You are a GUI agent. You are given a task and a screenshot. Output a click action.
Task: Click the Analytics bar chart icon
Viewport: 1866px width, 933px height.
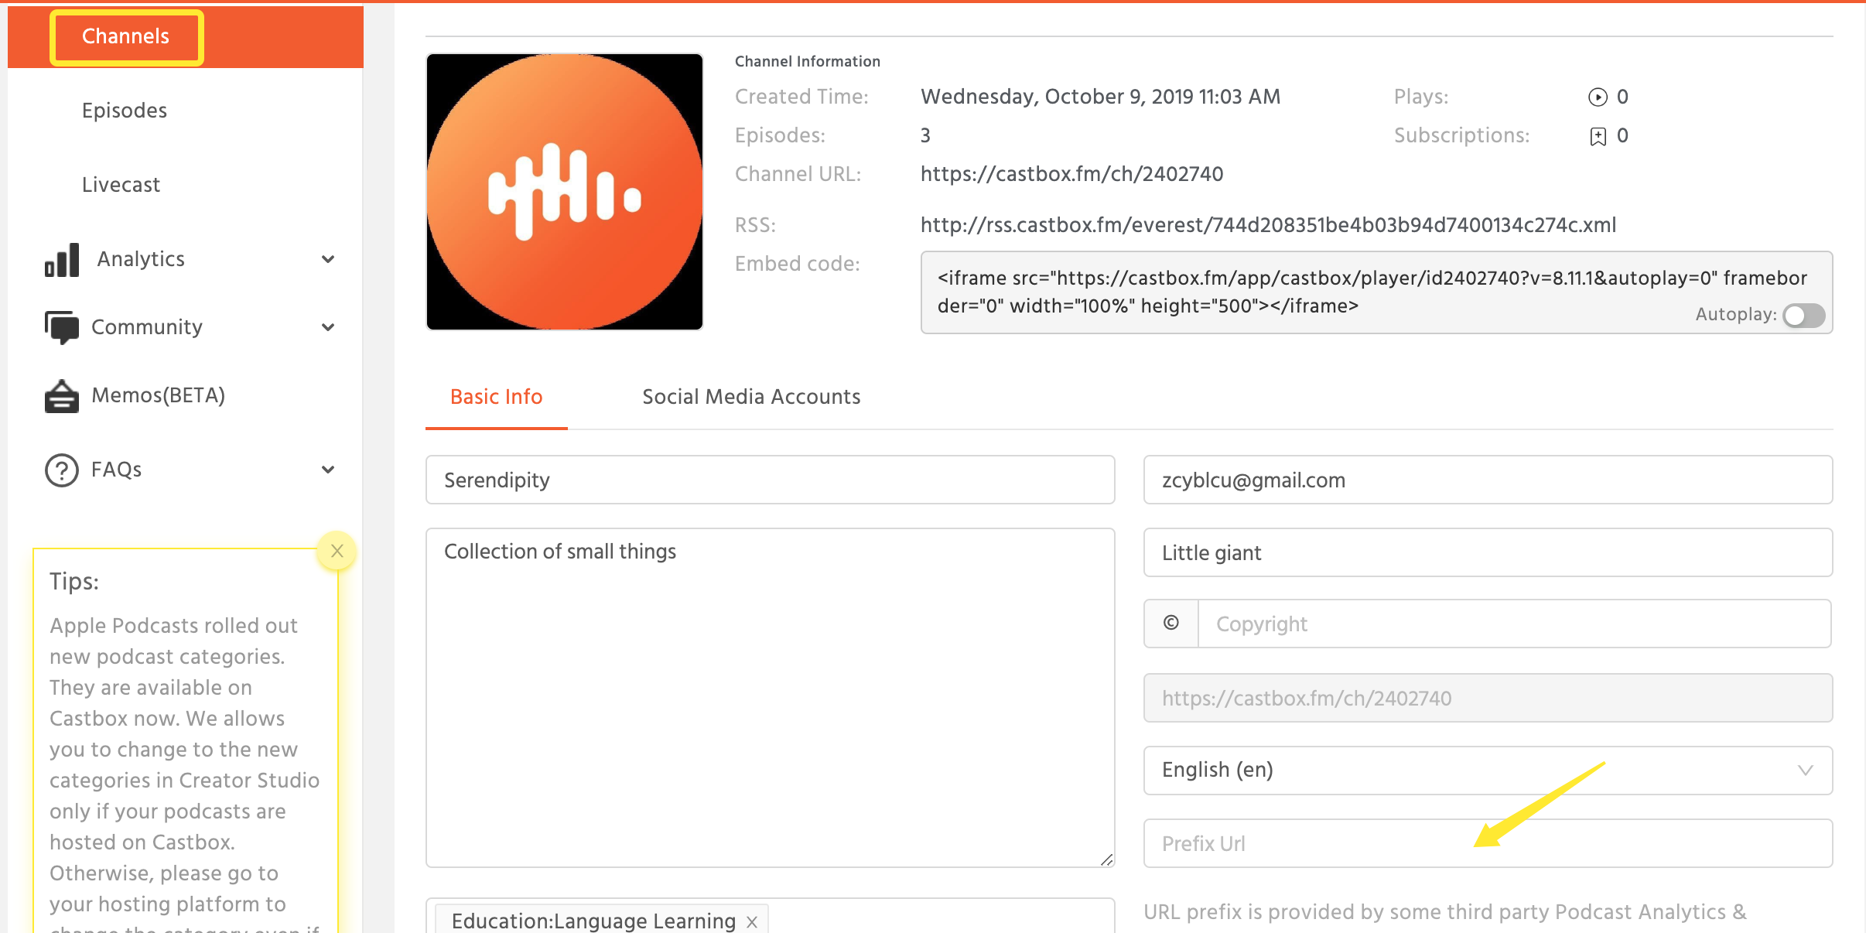point(62,260)
